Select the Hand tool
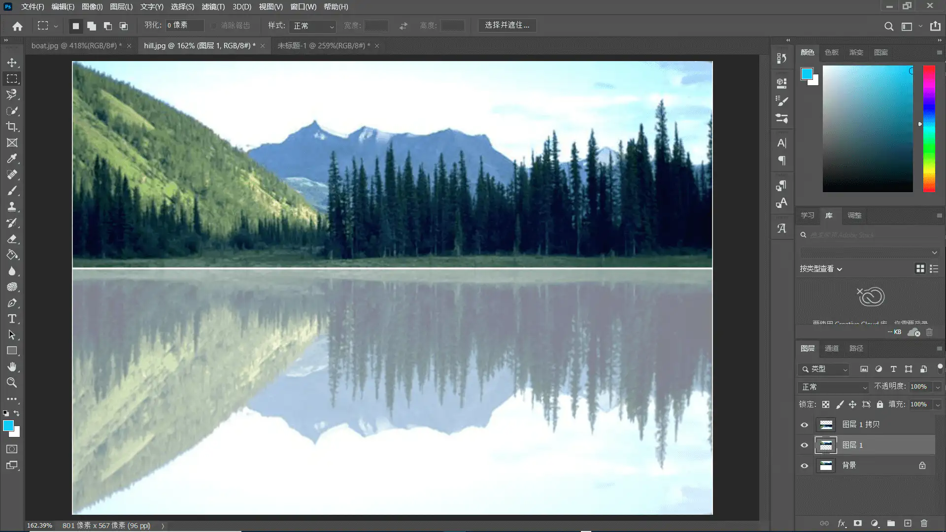Screen dimensions: 946x532 tap(12, 367)
